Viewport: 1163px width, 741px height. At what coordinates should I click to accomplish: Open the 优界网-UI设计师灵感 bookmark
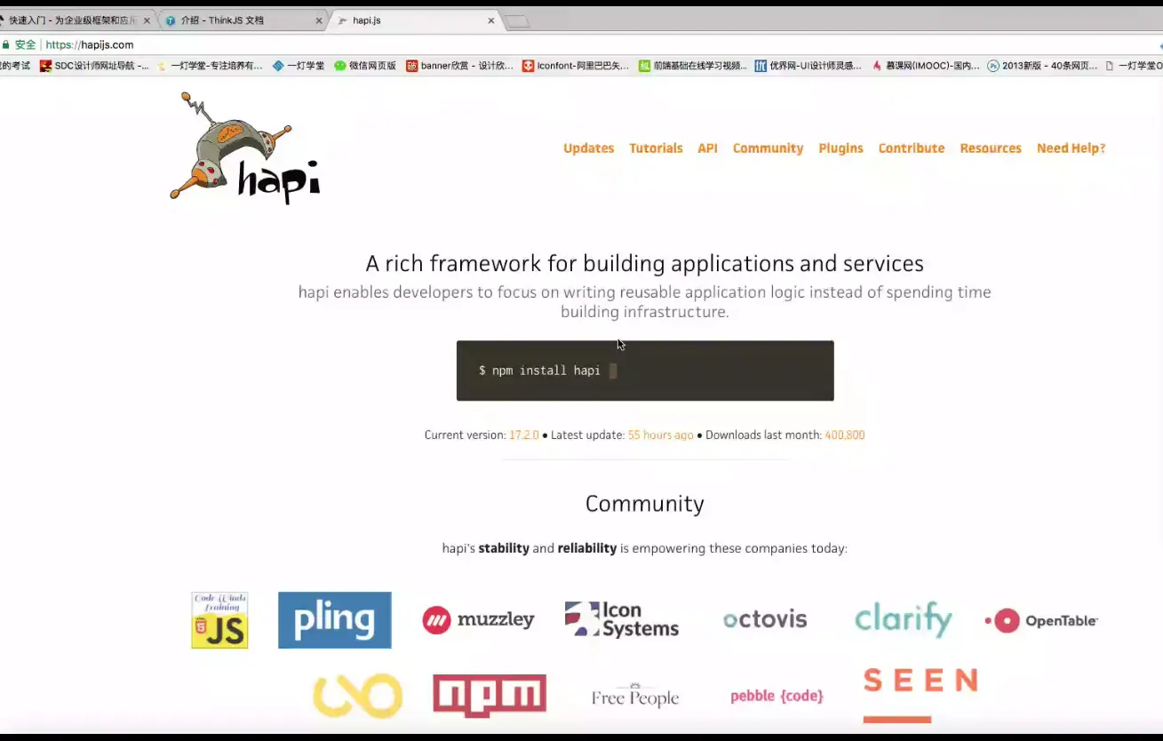(809, 66)
